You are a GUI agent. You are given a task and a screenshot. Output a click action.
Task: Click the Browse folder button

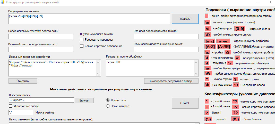point(84,100)
